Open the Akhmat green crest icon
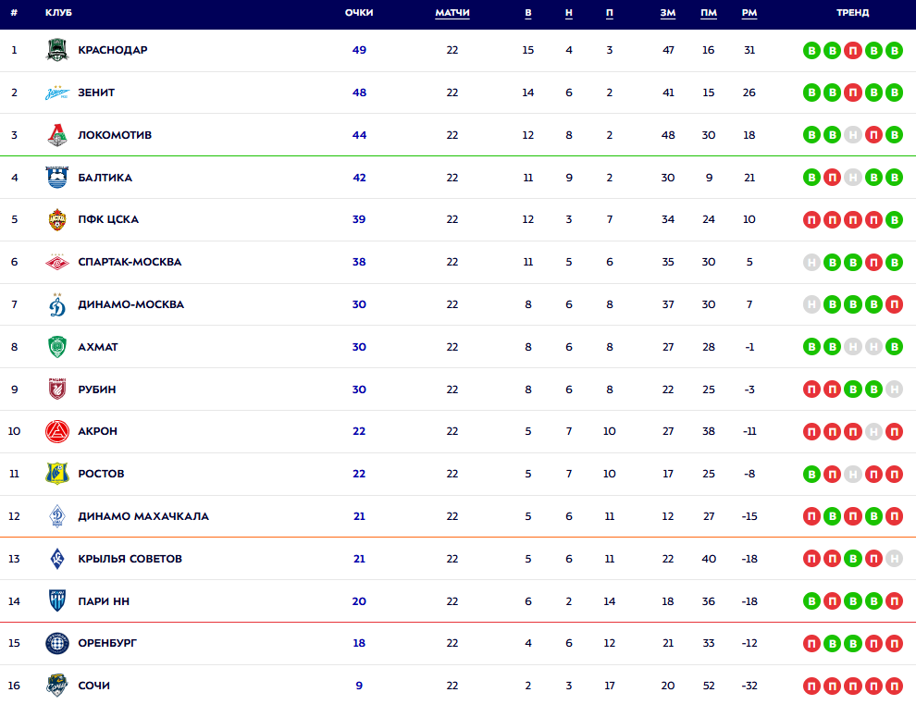 pos(57,347)
